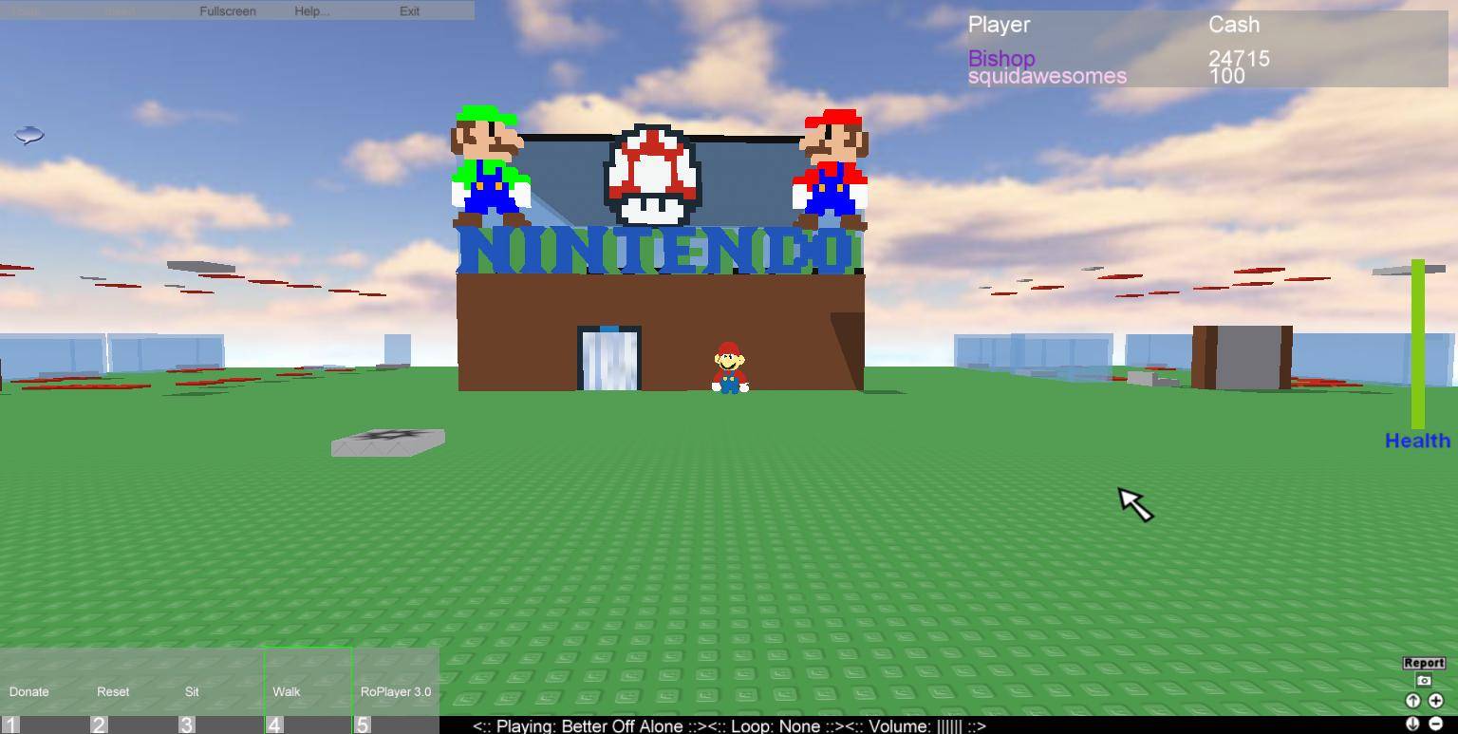The height and width of the screenshot is (734, 1458).
Task: Select the Reset tool slot
Action: click(x=132, y=690)
